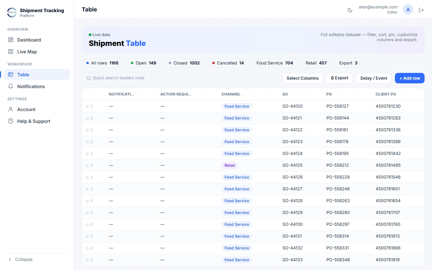
Task: Open Account via the person icon
Action: click(x=10, y=109)
